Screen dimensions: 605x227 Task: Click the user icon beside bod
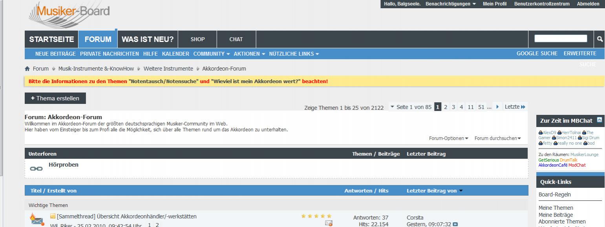pyautogui.click(x=585, y=143)
